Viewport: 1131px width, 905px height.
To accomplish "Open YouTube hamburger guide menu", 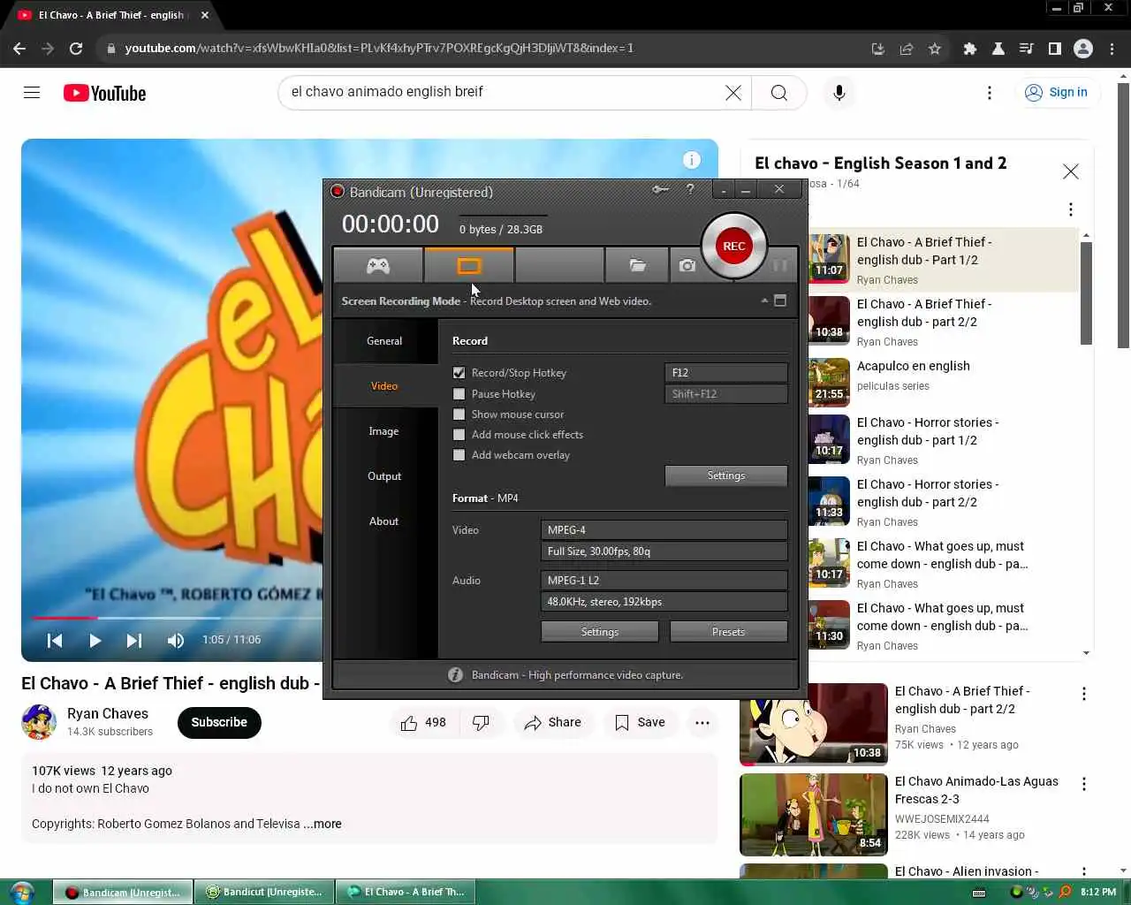I will [32, 92].
